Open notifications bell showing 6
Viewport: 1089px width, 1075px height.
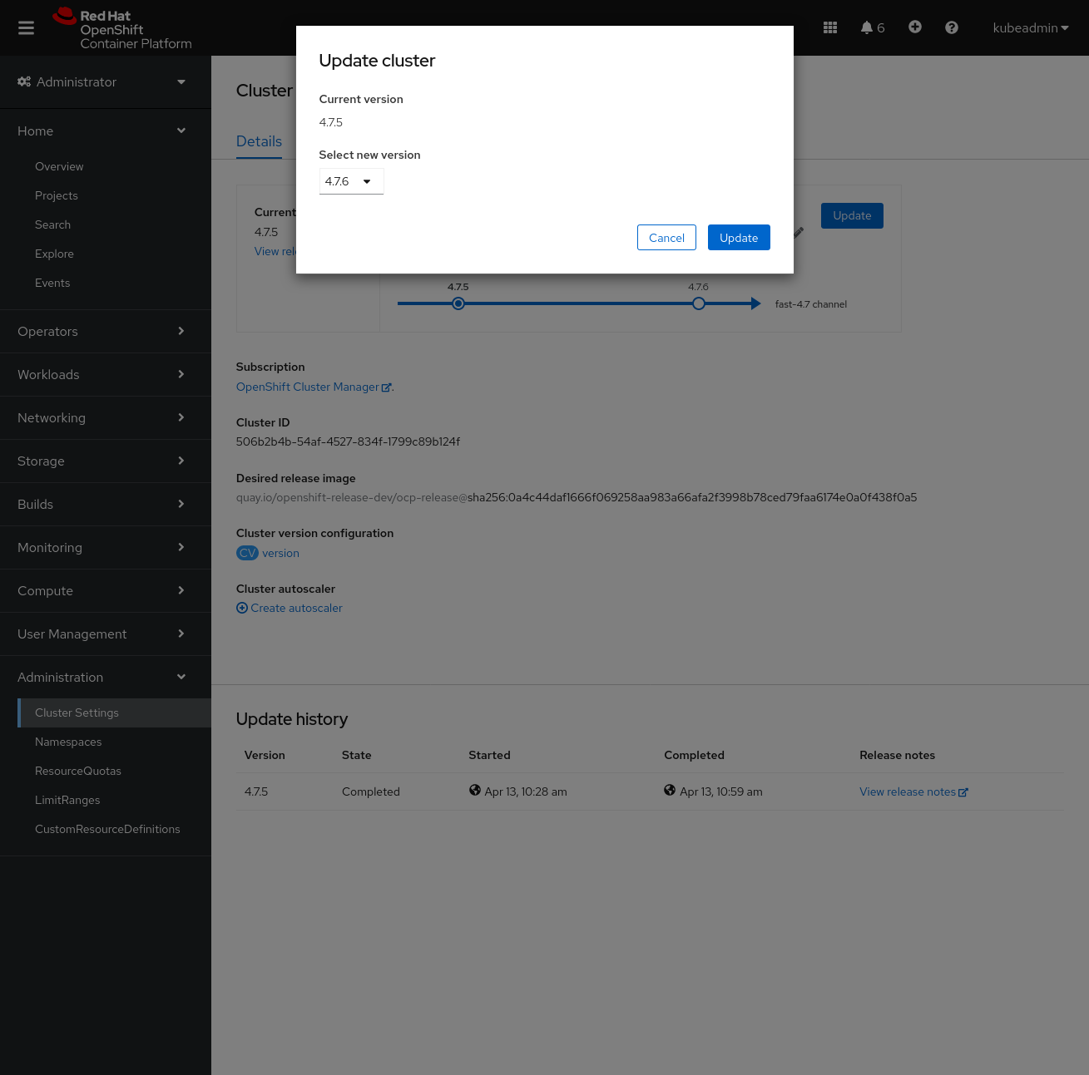tap(872, 27)
